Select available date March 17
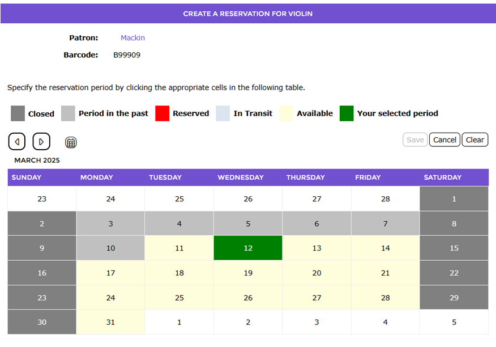This screenshot has width=496, height=347. (110, 273)
